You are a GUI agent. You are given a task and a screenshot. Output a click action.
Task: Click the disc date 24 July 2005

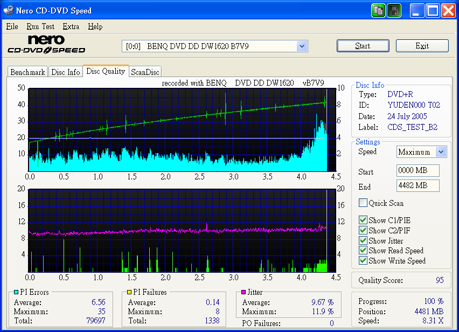click(407, 116)
